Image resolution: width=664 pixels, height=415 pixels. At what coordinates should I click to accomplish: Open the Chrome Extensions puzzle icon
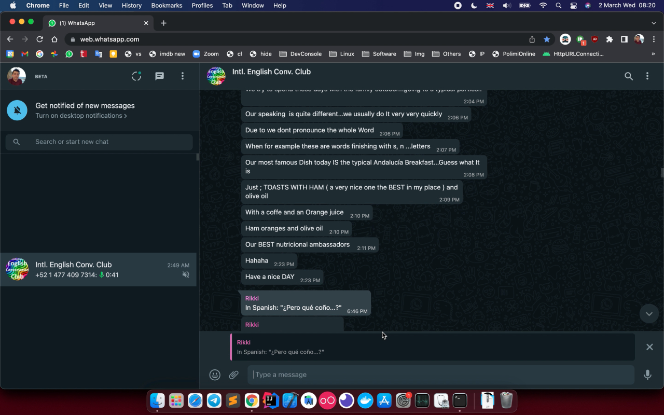610,39
